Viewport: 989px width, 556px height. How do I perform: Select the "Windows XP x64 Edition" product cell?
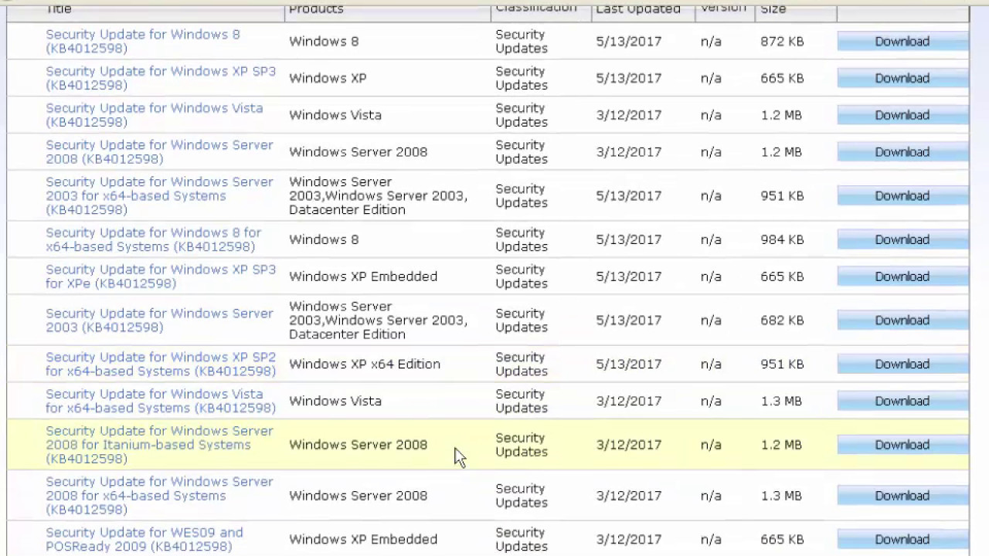point(365,364)
